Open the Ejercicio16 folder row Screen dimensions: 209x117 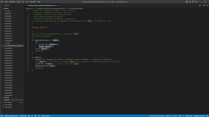pyautogui.click(x=13, y=56)
